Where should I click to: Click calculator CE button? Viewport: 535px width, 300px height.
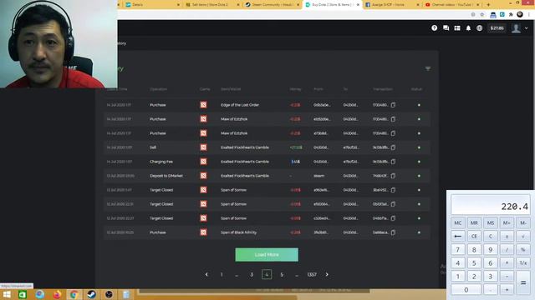click(474, 236)
